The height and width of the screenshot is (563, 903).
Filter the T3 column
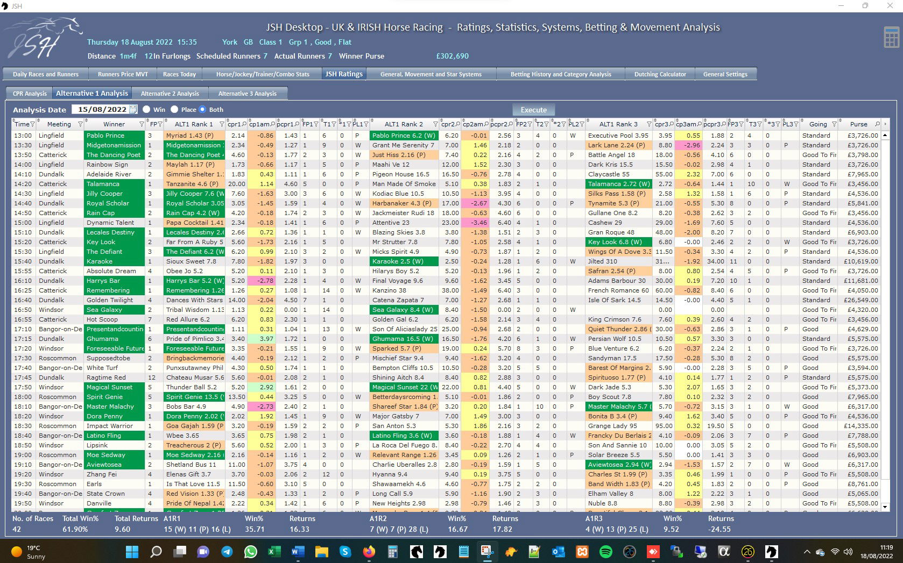pos(760,124)
